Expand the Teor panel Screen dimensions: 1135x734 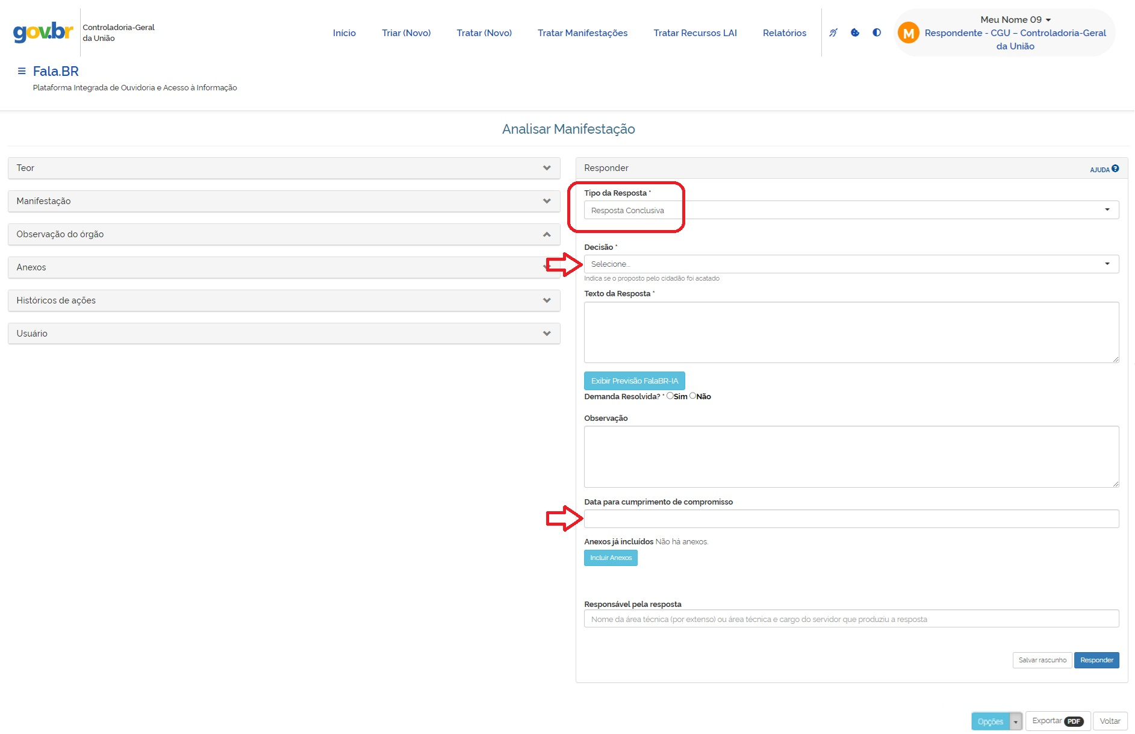[x=284, y=168]
